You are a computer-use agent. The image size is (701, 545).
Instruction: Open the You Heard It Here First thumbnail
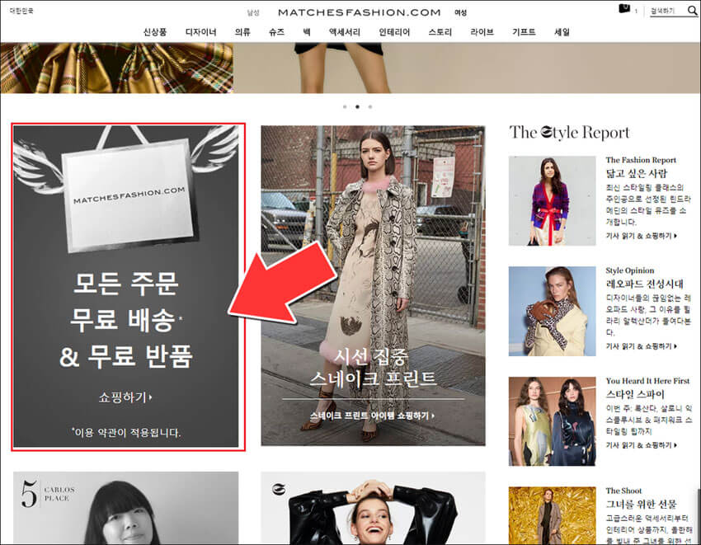(x=552, y=421)
